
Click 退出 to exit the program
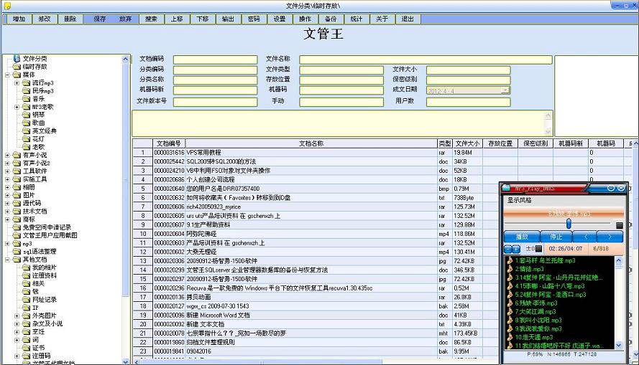point(408,19)
